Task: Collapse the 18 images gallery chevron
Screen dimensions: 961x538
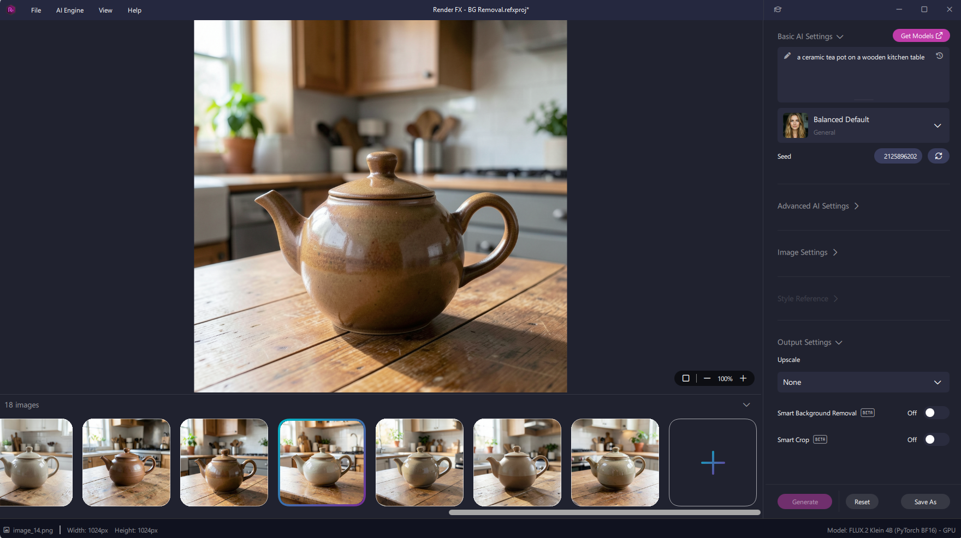Action: [746, 405]
